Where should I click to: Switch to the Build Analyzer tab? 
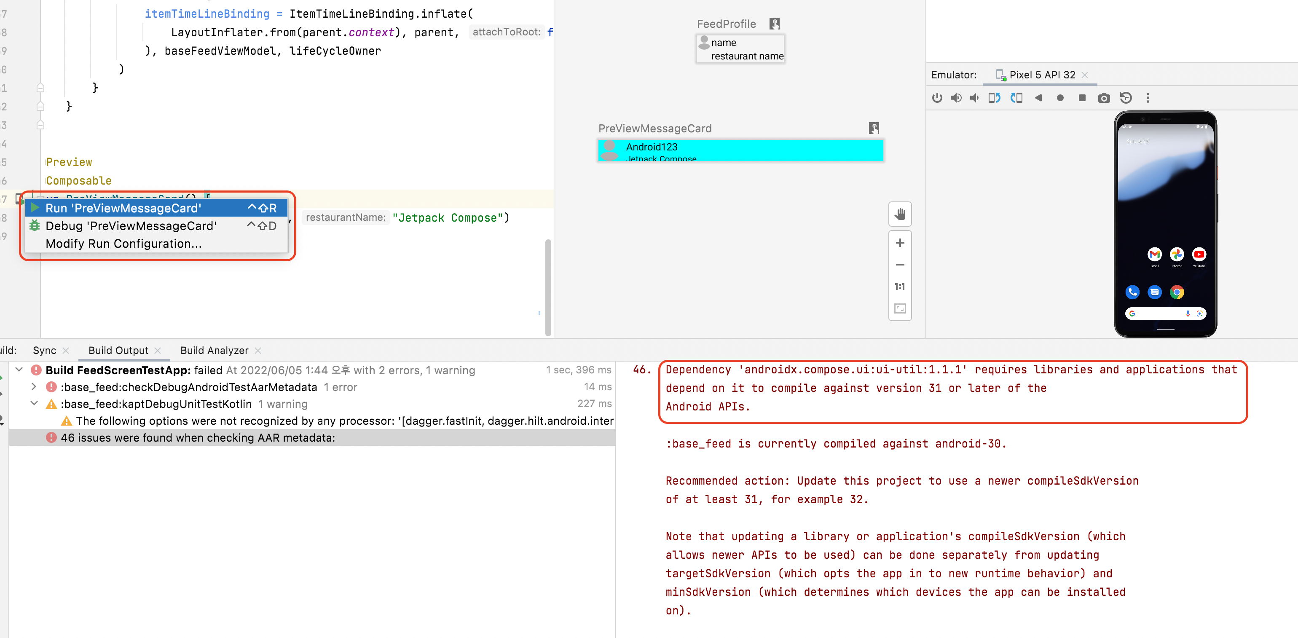(214, 350)
